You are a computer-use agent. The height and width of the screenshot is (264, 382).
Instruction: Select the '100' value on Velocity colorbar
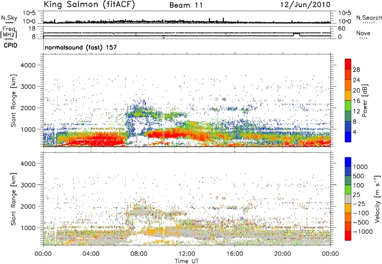click(359, 185)
